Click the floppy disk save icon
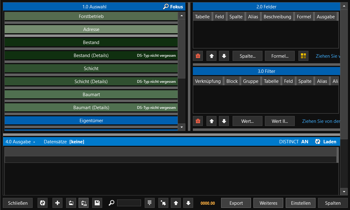The width and height of the screenshot is (350, 210). coord(97,203)
